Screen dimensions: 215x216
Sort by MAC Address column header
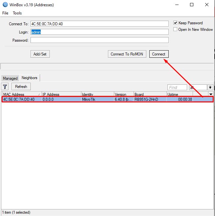pos(22,94)
